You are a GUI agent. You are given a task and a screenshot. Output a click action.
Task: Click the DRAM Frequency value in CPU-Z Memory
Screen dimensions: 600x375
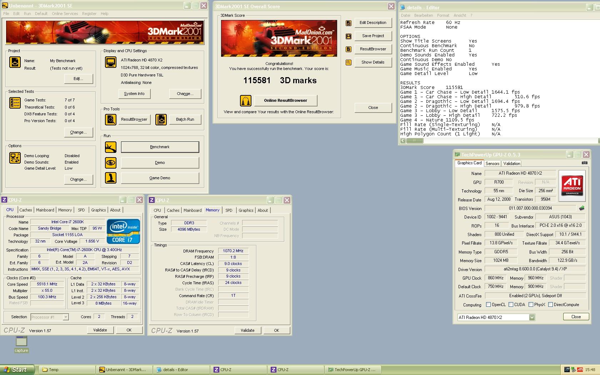233,251
